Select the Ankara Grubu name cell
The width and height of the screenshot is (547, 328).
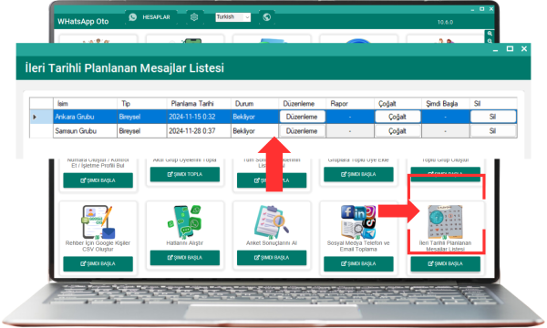pyautogui.click(x=85, y=117)
